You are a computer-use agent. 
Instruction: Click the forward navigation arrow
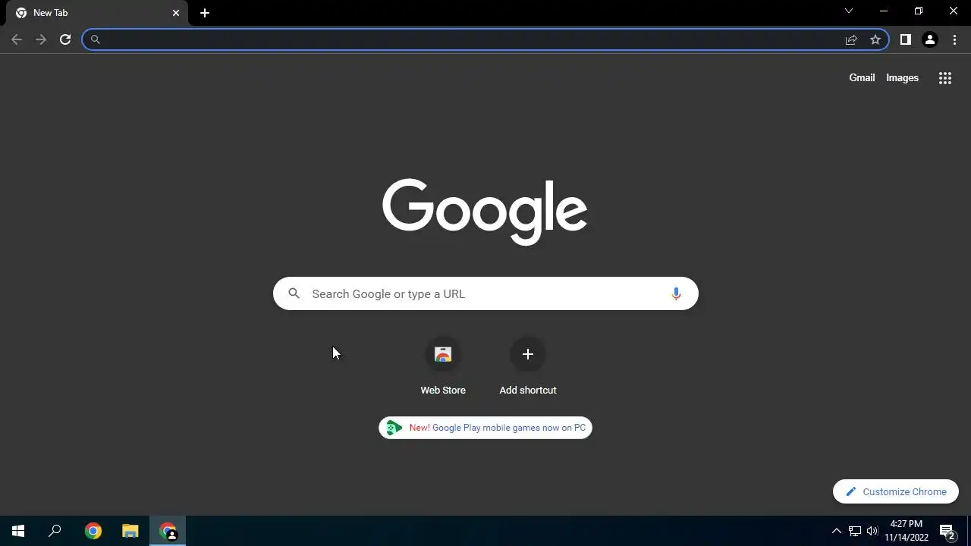click(41, 39)
